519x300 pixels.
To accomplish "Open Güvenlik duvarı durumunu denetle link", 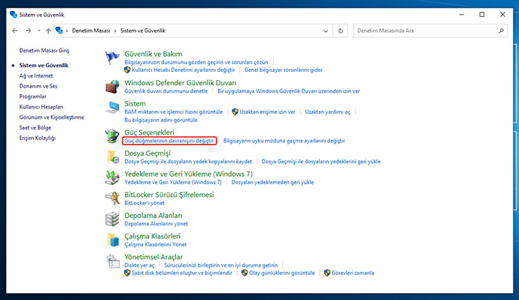I will click(165, 91).
